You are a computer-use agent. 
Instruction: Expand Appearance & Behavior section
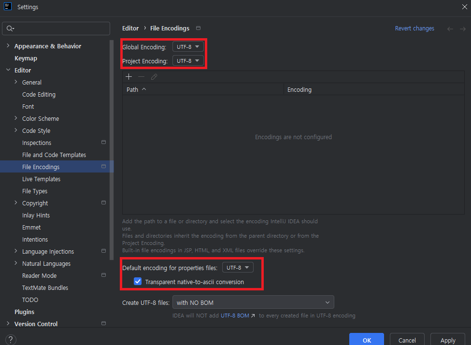(8, 46)
